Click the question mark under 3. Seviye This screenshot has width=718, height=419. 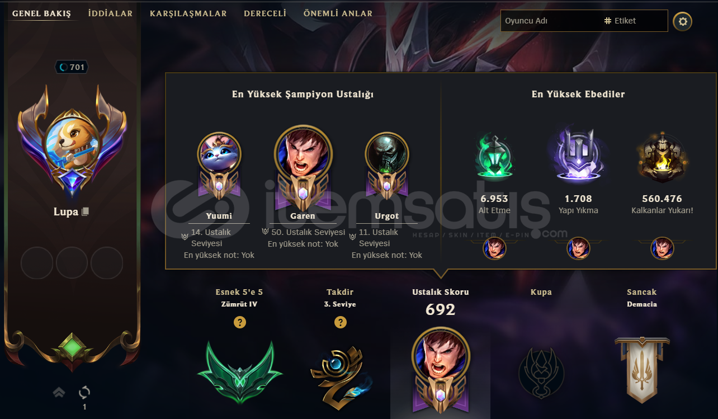point(341,322)
